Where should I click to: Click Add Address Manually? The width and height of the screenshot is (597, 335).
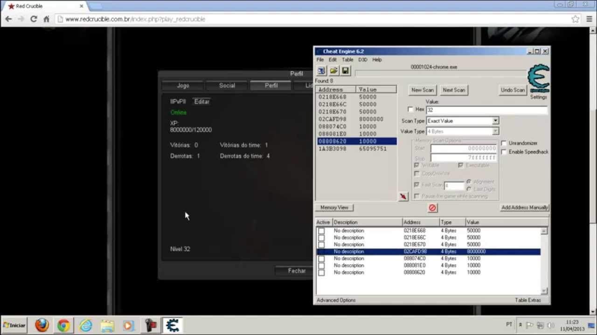525,208
